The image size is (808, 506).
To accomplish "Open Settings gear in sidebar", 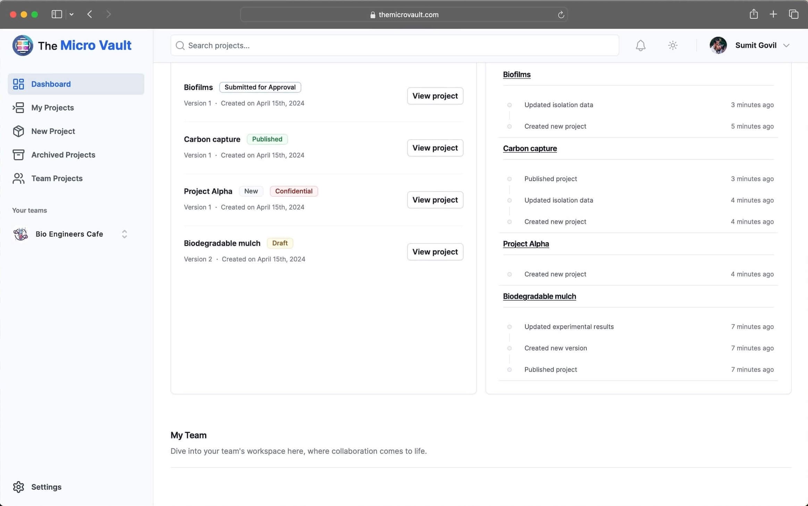I will [19, 487].
